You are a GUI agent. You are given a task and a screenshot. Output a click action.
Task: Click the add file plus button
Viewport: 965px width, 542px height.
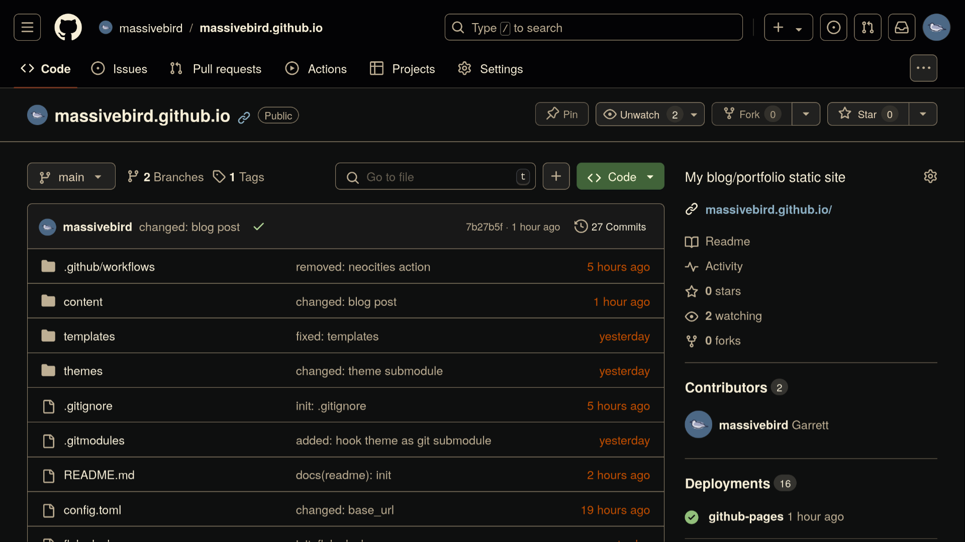click(556, 176)
